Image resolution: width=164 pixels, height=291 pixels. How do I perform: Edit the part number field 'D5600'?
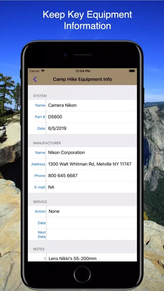91,117
